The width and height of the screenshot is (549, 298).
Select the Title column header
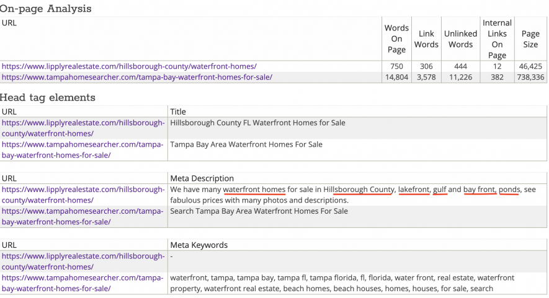pos(178,112)
